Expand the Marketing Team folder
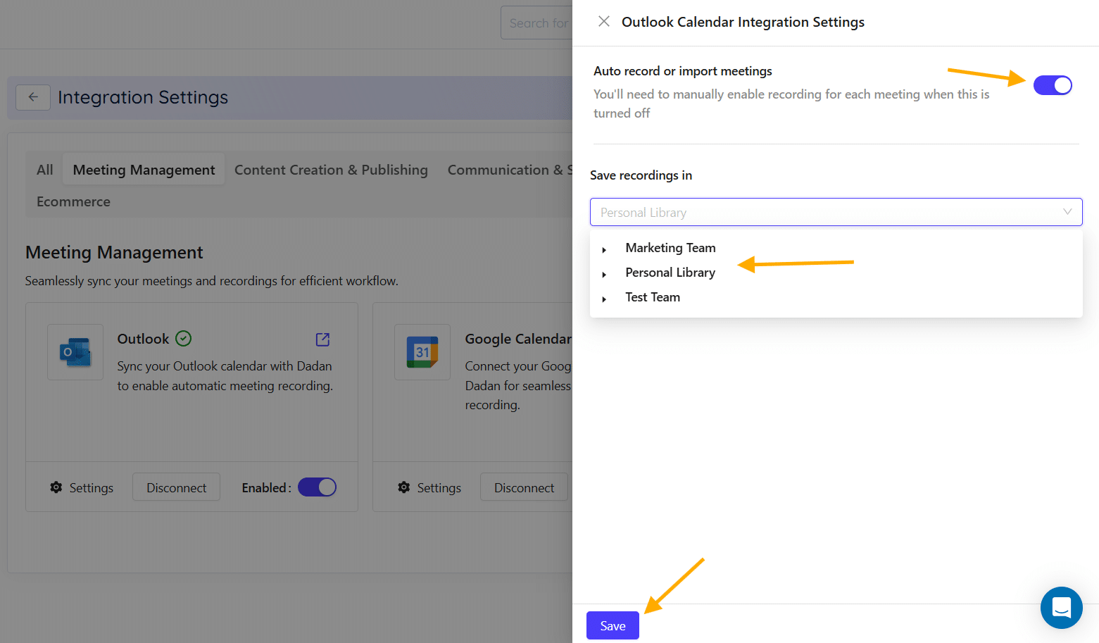Viewport: 1099px width, 643px height. click(604, 249)
